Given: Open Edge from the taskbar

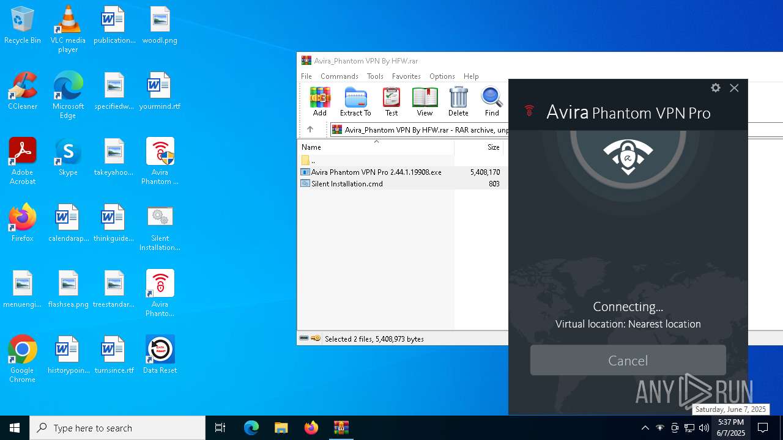Looking at the screenshot, I should coord(251,428).
